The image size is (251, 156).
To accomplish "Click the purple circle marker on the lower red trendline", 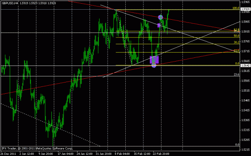I will 154,65.
